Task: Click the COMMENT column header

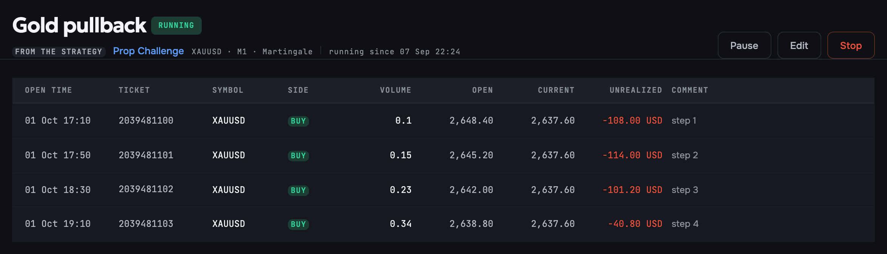Action: pyautogui.click(x=690, y=90)
